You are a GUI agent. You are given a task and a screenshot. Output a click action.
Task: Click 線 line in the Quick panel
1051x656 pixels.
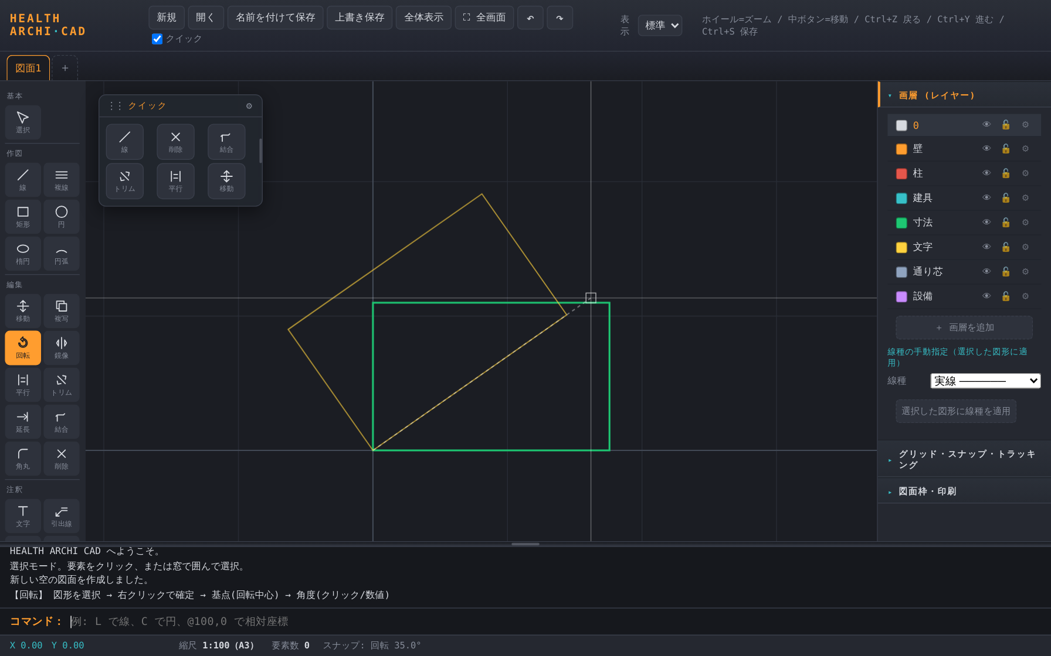tap(125, 142)
